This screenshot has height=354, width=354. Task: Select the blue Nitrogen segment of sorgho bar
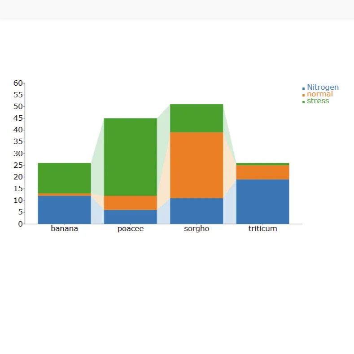tap(197, 211)
